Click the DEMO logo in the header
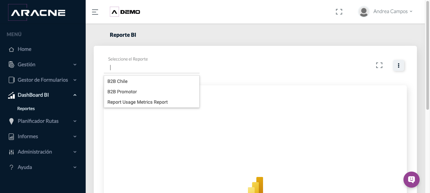The width and height of the screenshot is (430, 193). coord(125,12)
